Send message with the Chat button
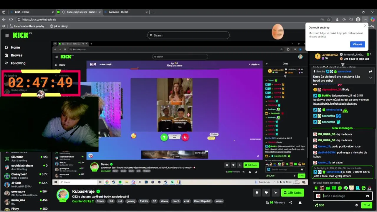This screenshot has width=377, height=212. pyautogui.click(x=367, y=205)
